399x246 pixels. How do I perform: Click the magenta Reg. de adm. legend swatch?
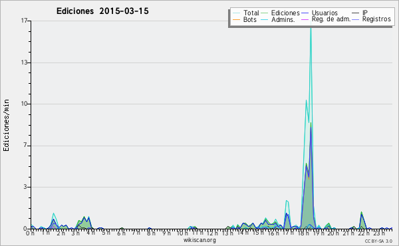tap(305, 19)
